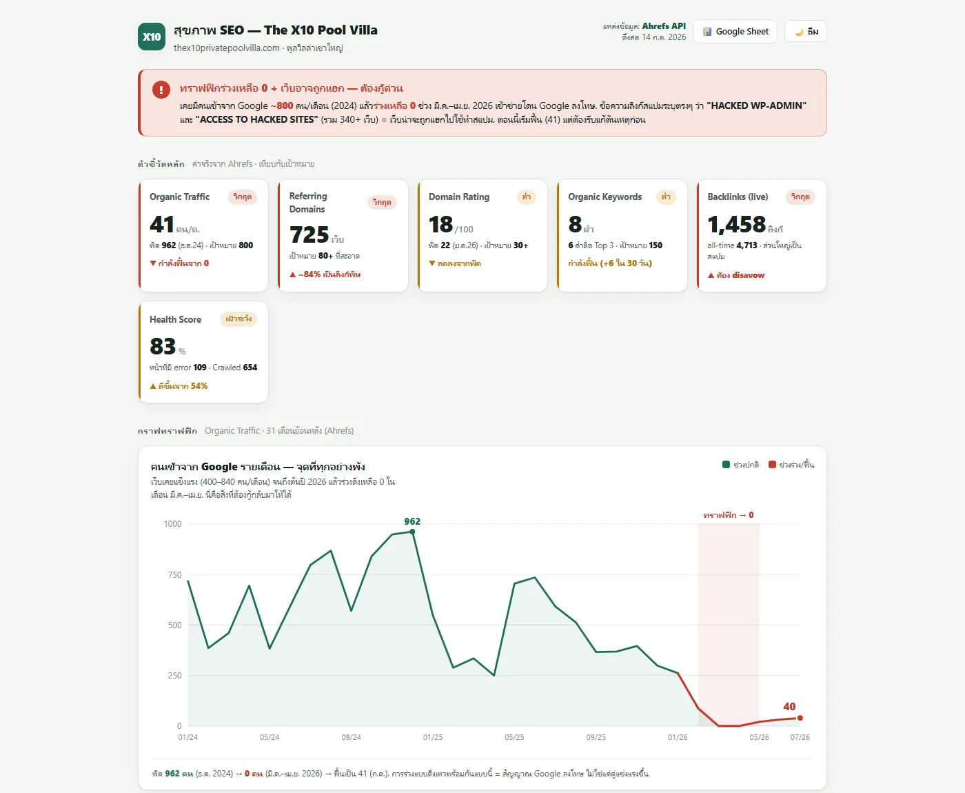The image size is (965, 793).
Task: Select the Organic Traffic card value 41
Action: tap(162, 224)
